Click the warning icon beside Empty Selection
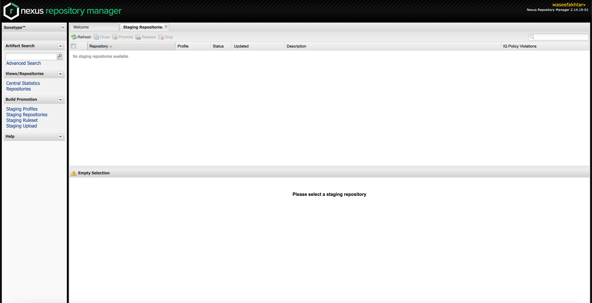592x303 pixels. click(x=74, y=173)
